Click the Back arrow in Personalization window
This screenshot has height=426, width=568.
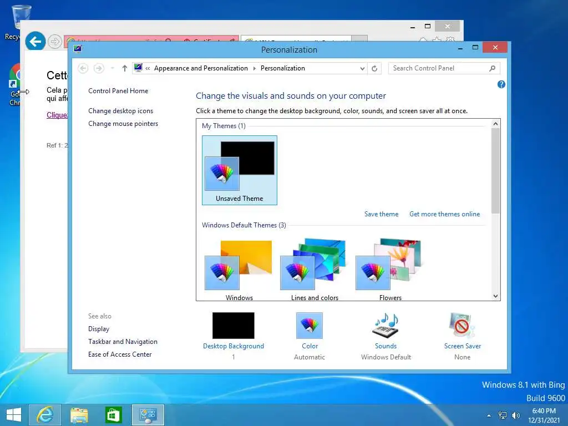(83, 68)
